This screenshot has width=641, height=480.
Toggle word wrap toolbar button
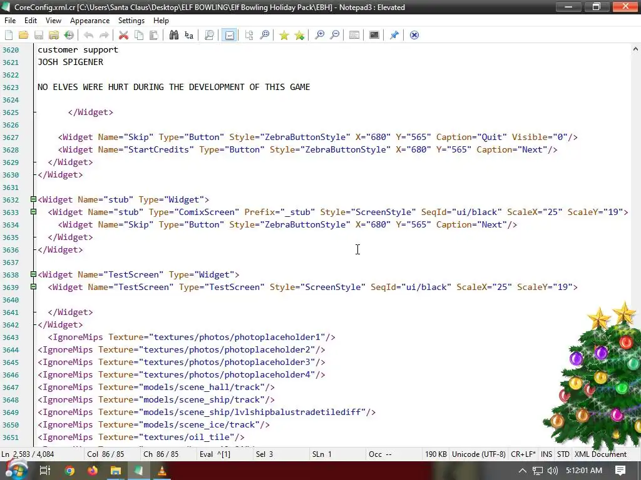pyautogui.click(x=229, y=35)
